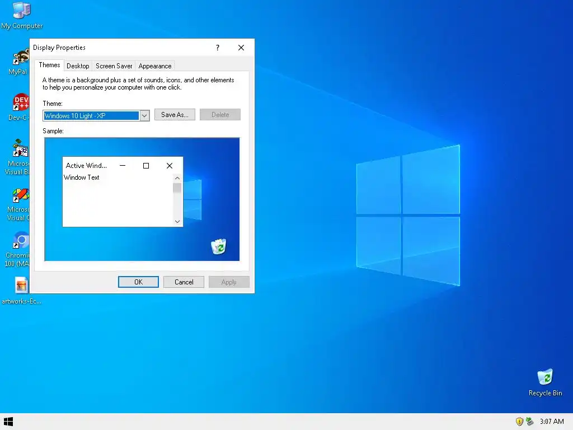Confirm with the OK button
This screenshot has height=430, width=573.
[139, 282]
